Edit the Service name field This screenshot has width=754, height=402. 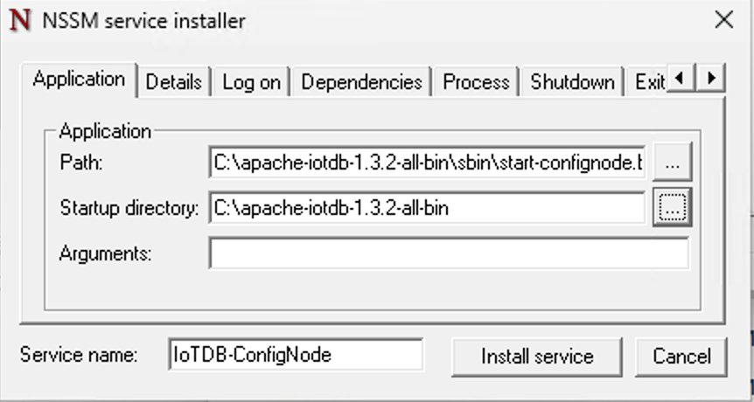pos(296,355)
